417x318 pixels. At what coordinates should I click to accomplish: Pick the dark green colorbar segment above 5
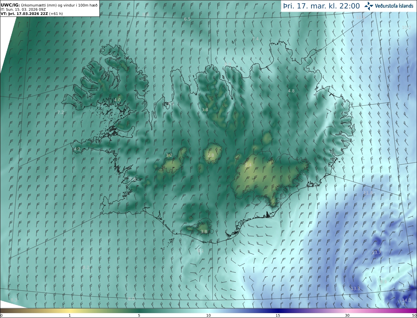coord(139,311)
